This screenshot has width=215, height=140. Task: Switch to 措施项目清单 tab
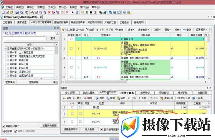click(61, 22)
